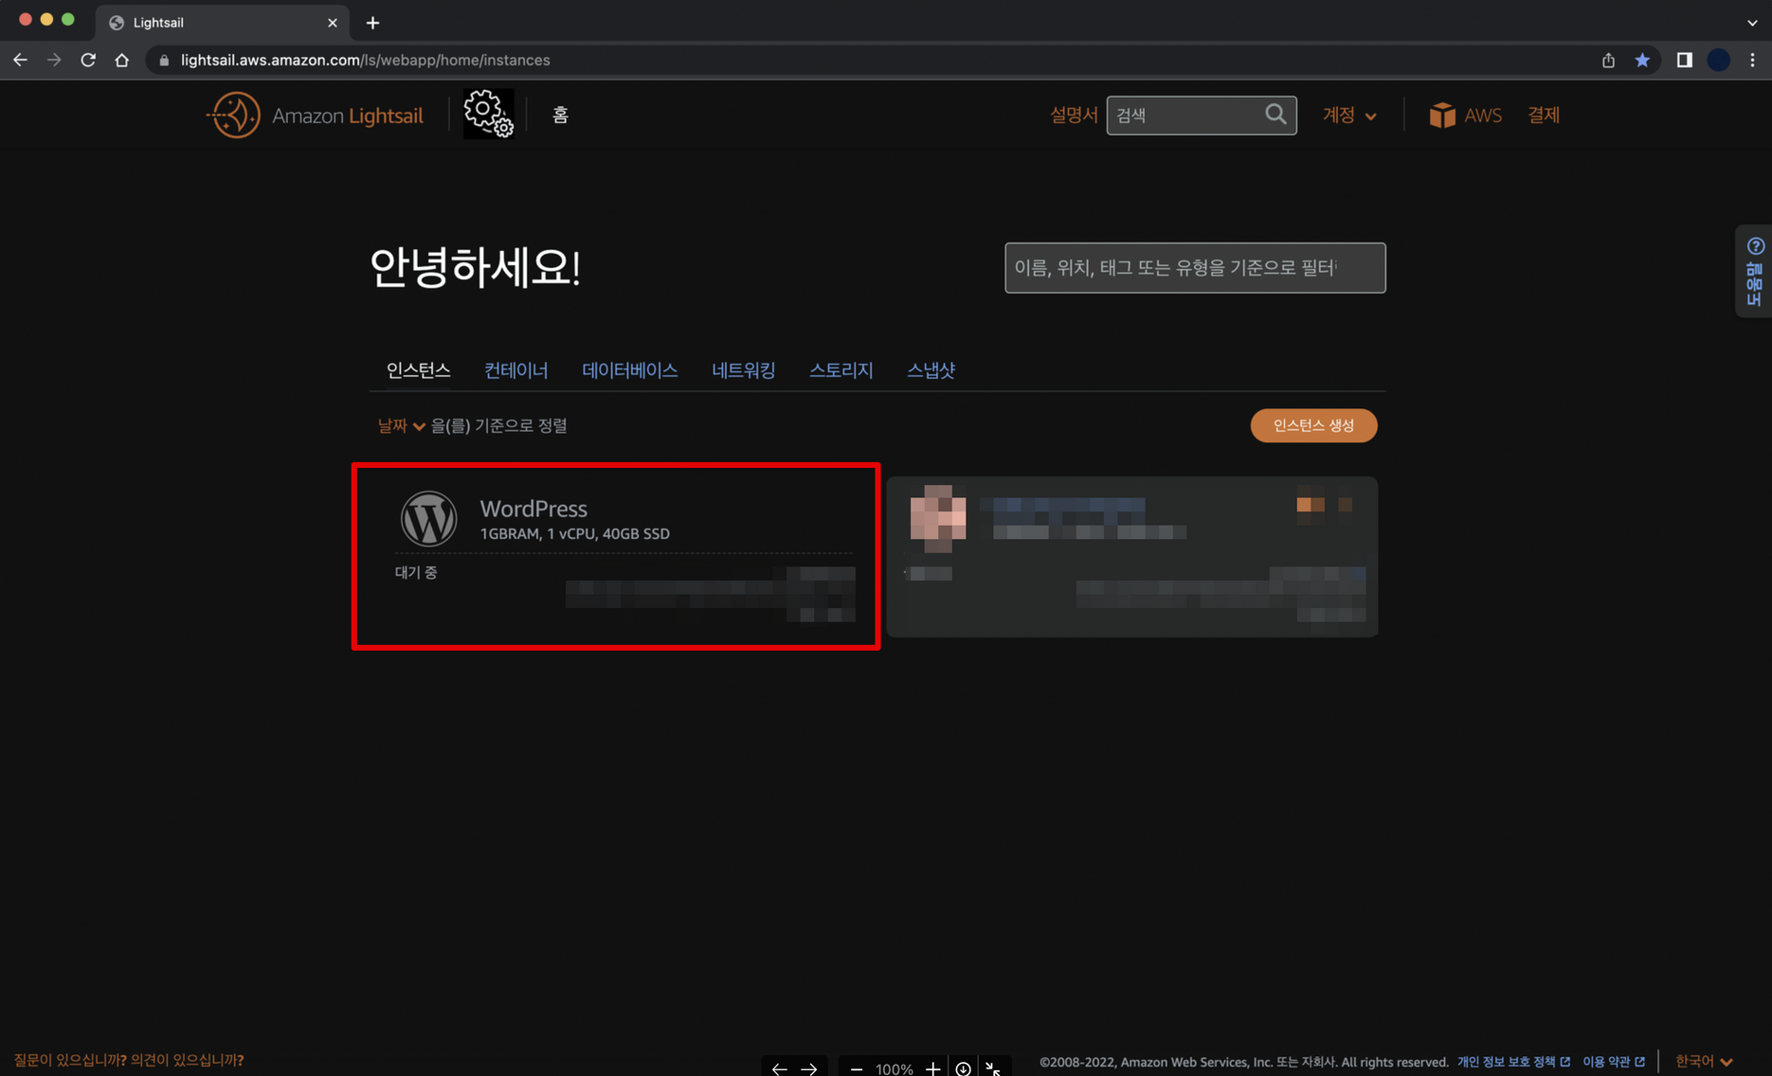
Task: Open the AWS console cube icon
Action: pyautogui.click(x=1441, y=115)
